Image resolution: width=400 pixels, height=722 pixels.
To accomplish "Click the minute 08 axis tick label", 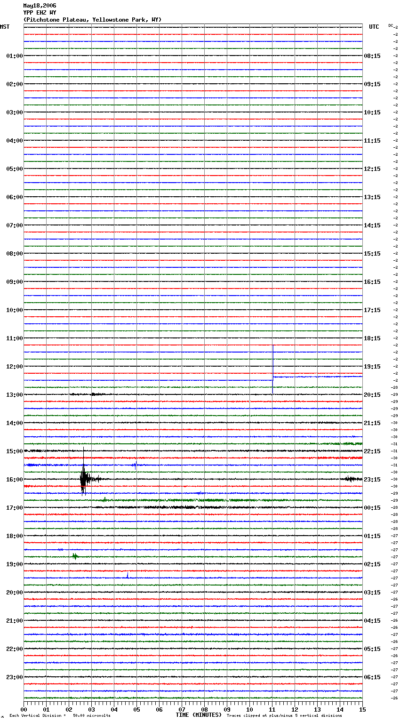I will pos(204,709).
